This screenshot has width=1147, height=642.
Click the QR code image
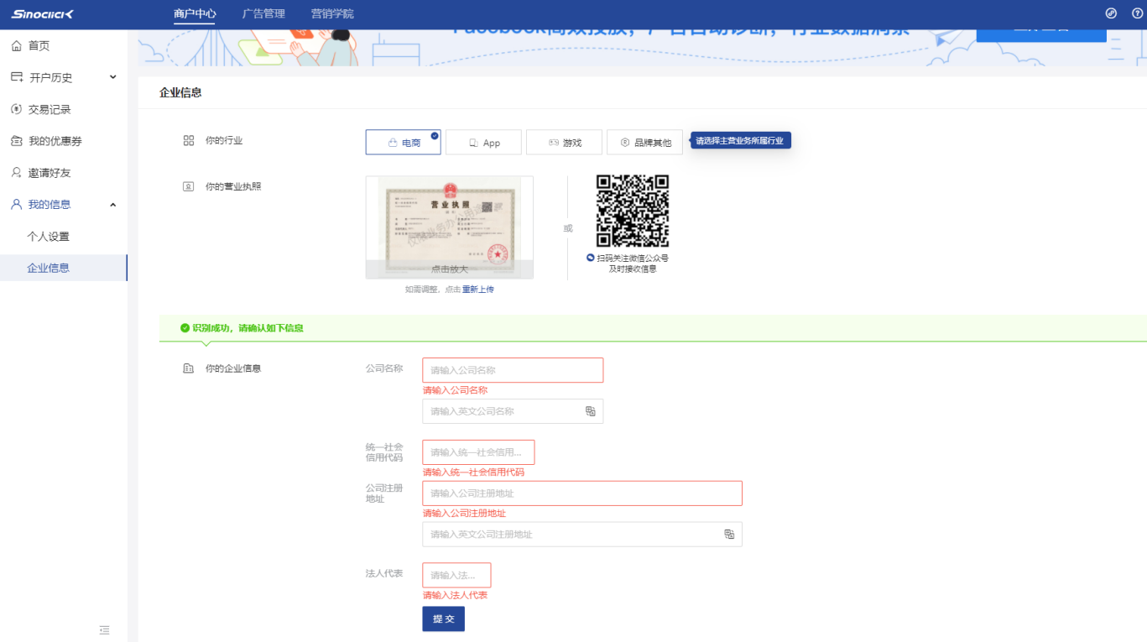[632, 211]
